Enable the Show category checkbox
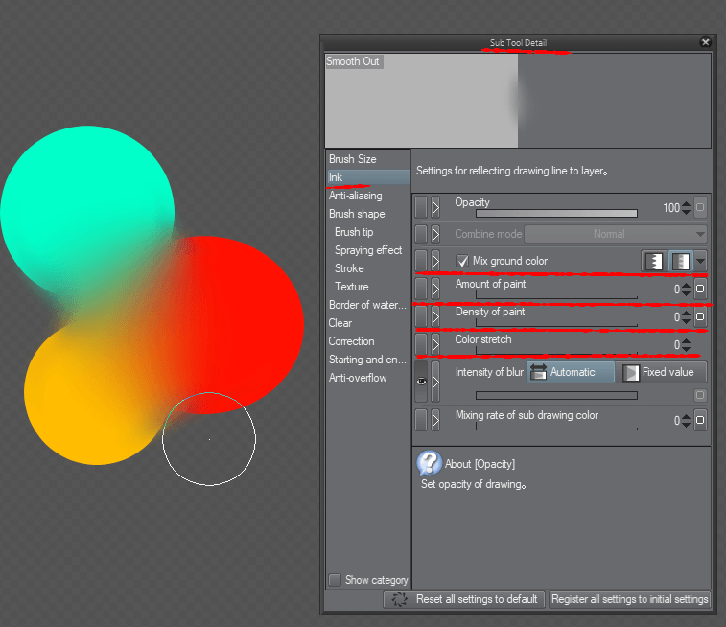The height and width of the screenshot is (627, 726). click(x=335, y=580)
